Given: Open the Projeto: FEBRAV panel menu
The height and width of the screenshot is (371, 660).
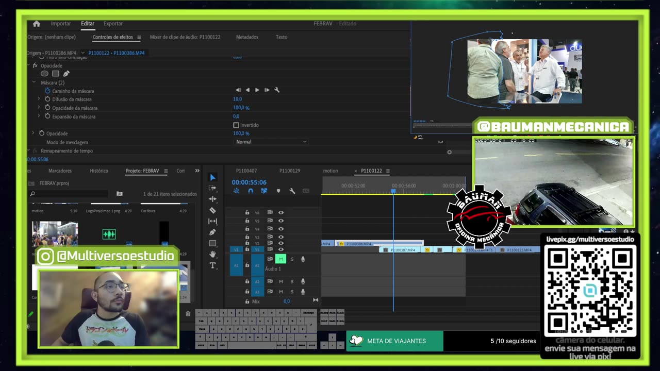Looking at the screenshot, I should pos(166,171).
